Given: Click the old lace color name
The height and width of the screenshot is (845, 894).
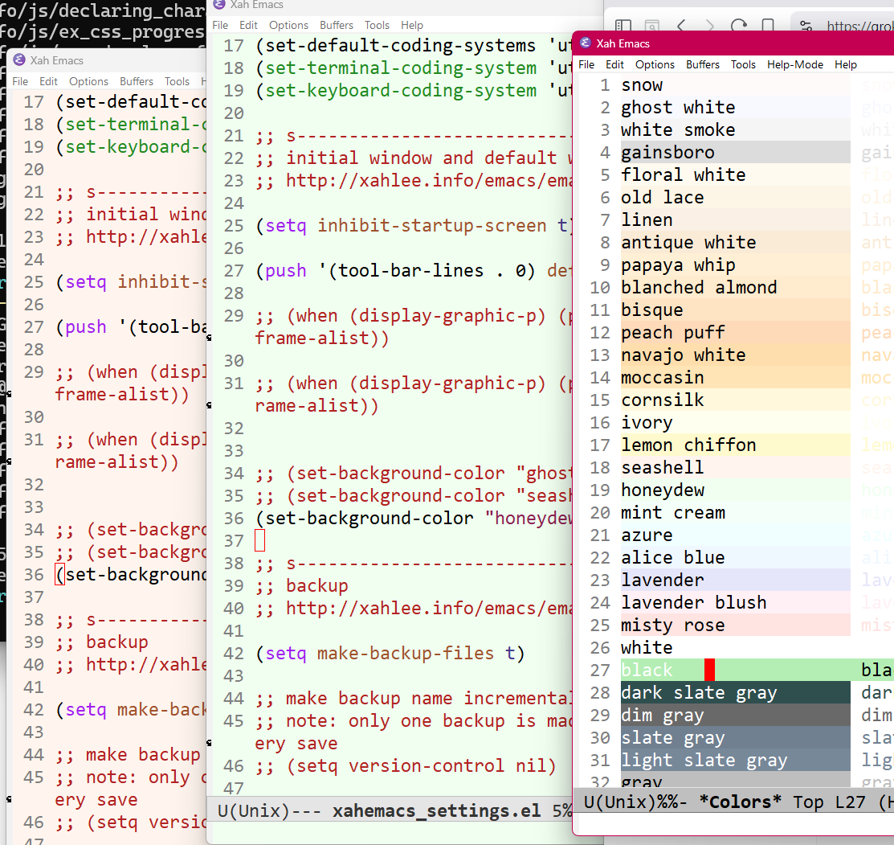Looking at the screenshot, I should 663,198.
